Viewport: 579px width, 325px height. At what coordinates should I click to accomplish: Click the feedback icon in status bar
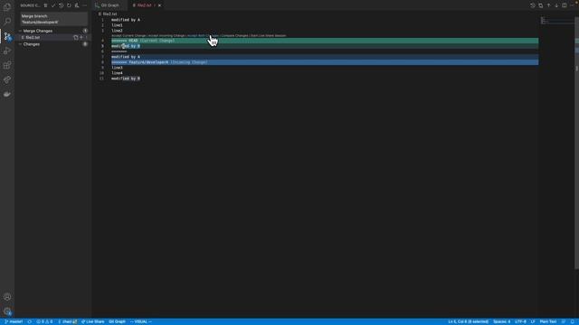(x=564, y=321)
